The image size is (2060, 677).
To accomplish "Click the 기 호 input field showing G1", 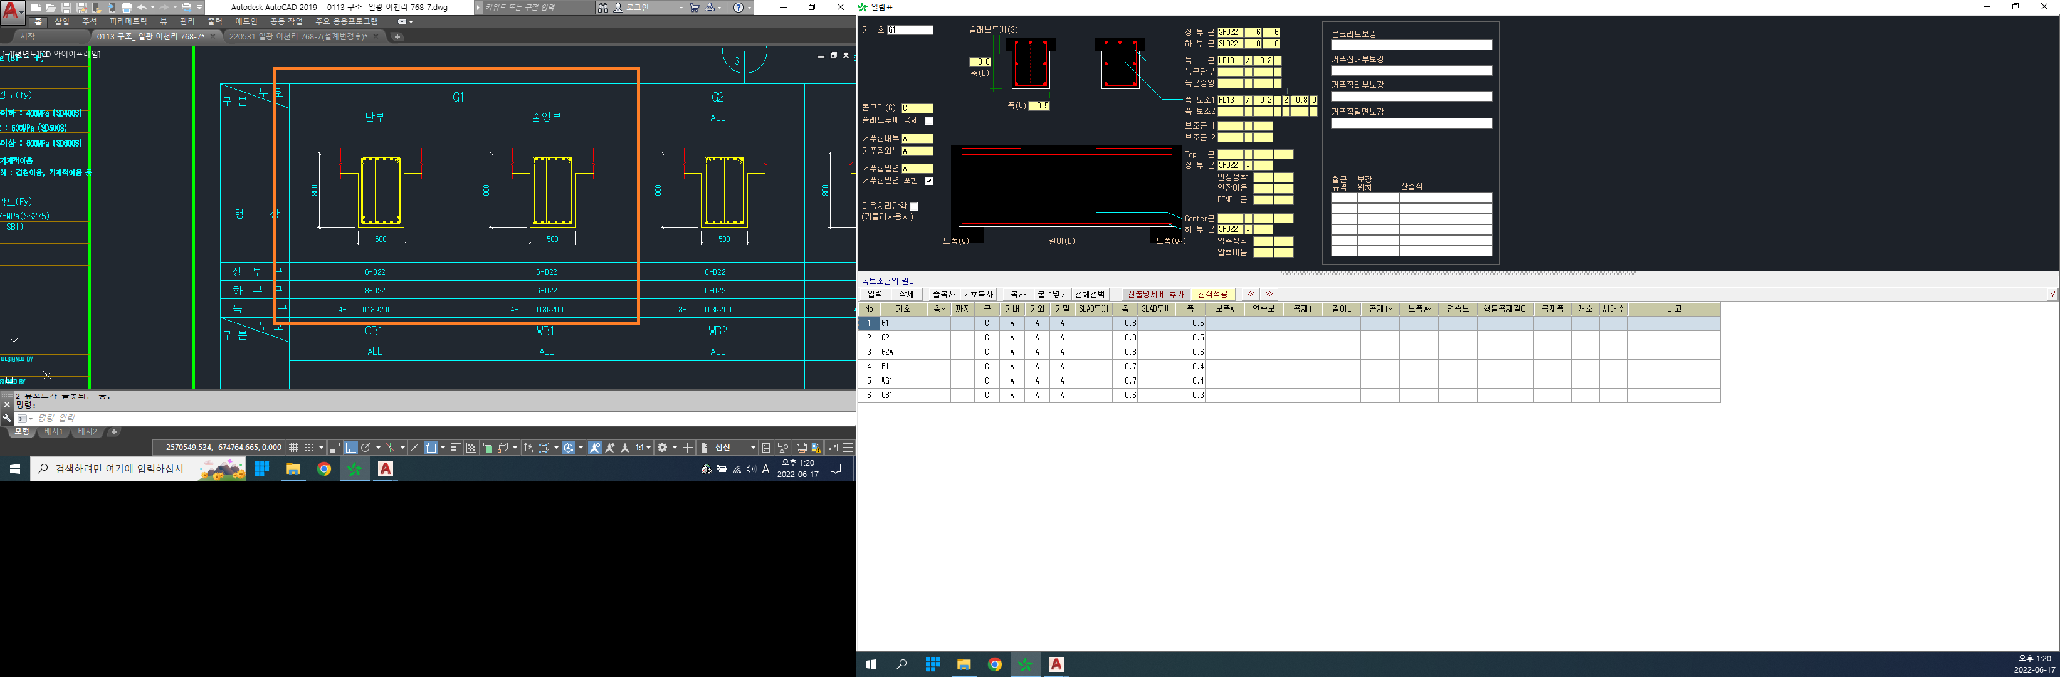I will 910,29.
